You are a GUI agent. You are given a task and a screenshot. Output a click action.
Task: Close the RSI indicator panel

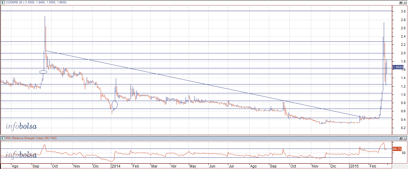pyautogui.click(x=405, y=138)
